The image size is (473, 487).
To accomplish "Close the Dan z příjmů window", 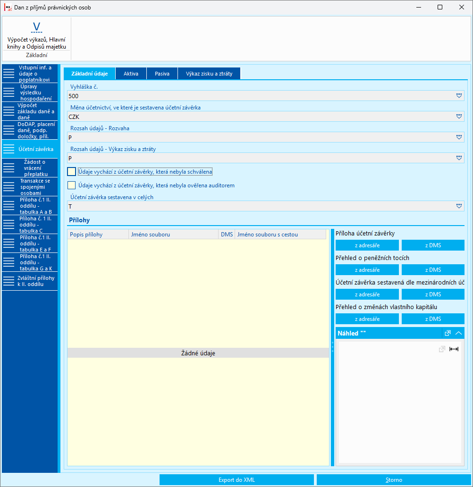I will [462, 7].
